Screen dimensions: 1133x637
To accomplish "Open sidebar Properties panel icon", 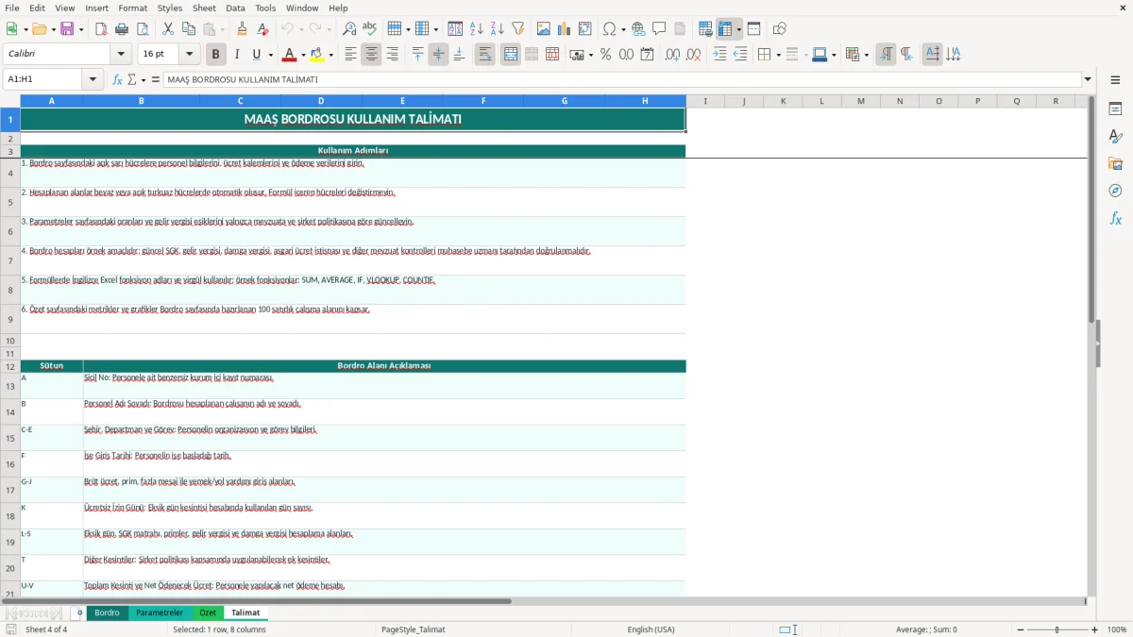I will pyautogui.click(x=1115, y=109).
